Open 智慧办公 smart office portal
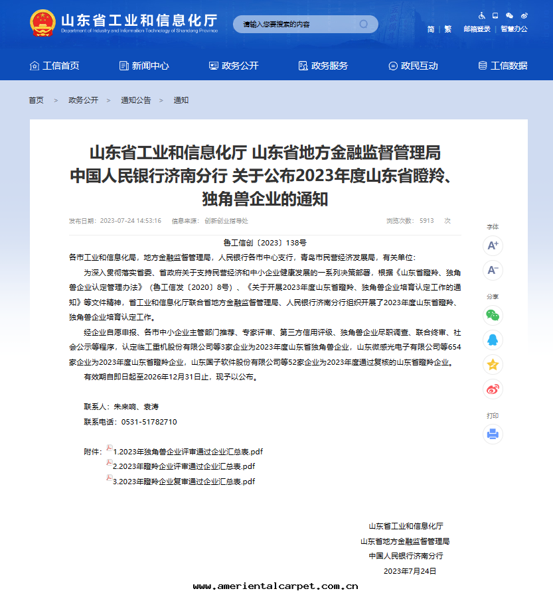Viewport: 553px width, 597px height. coord(513,29)
